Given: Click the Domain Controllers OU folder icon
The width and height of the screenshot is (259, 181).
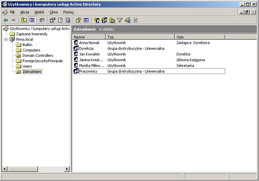Looking at the screenshot, I should [18, 55].
